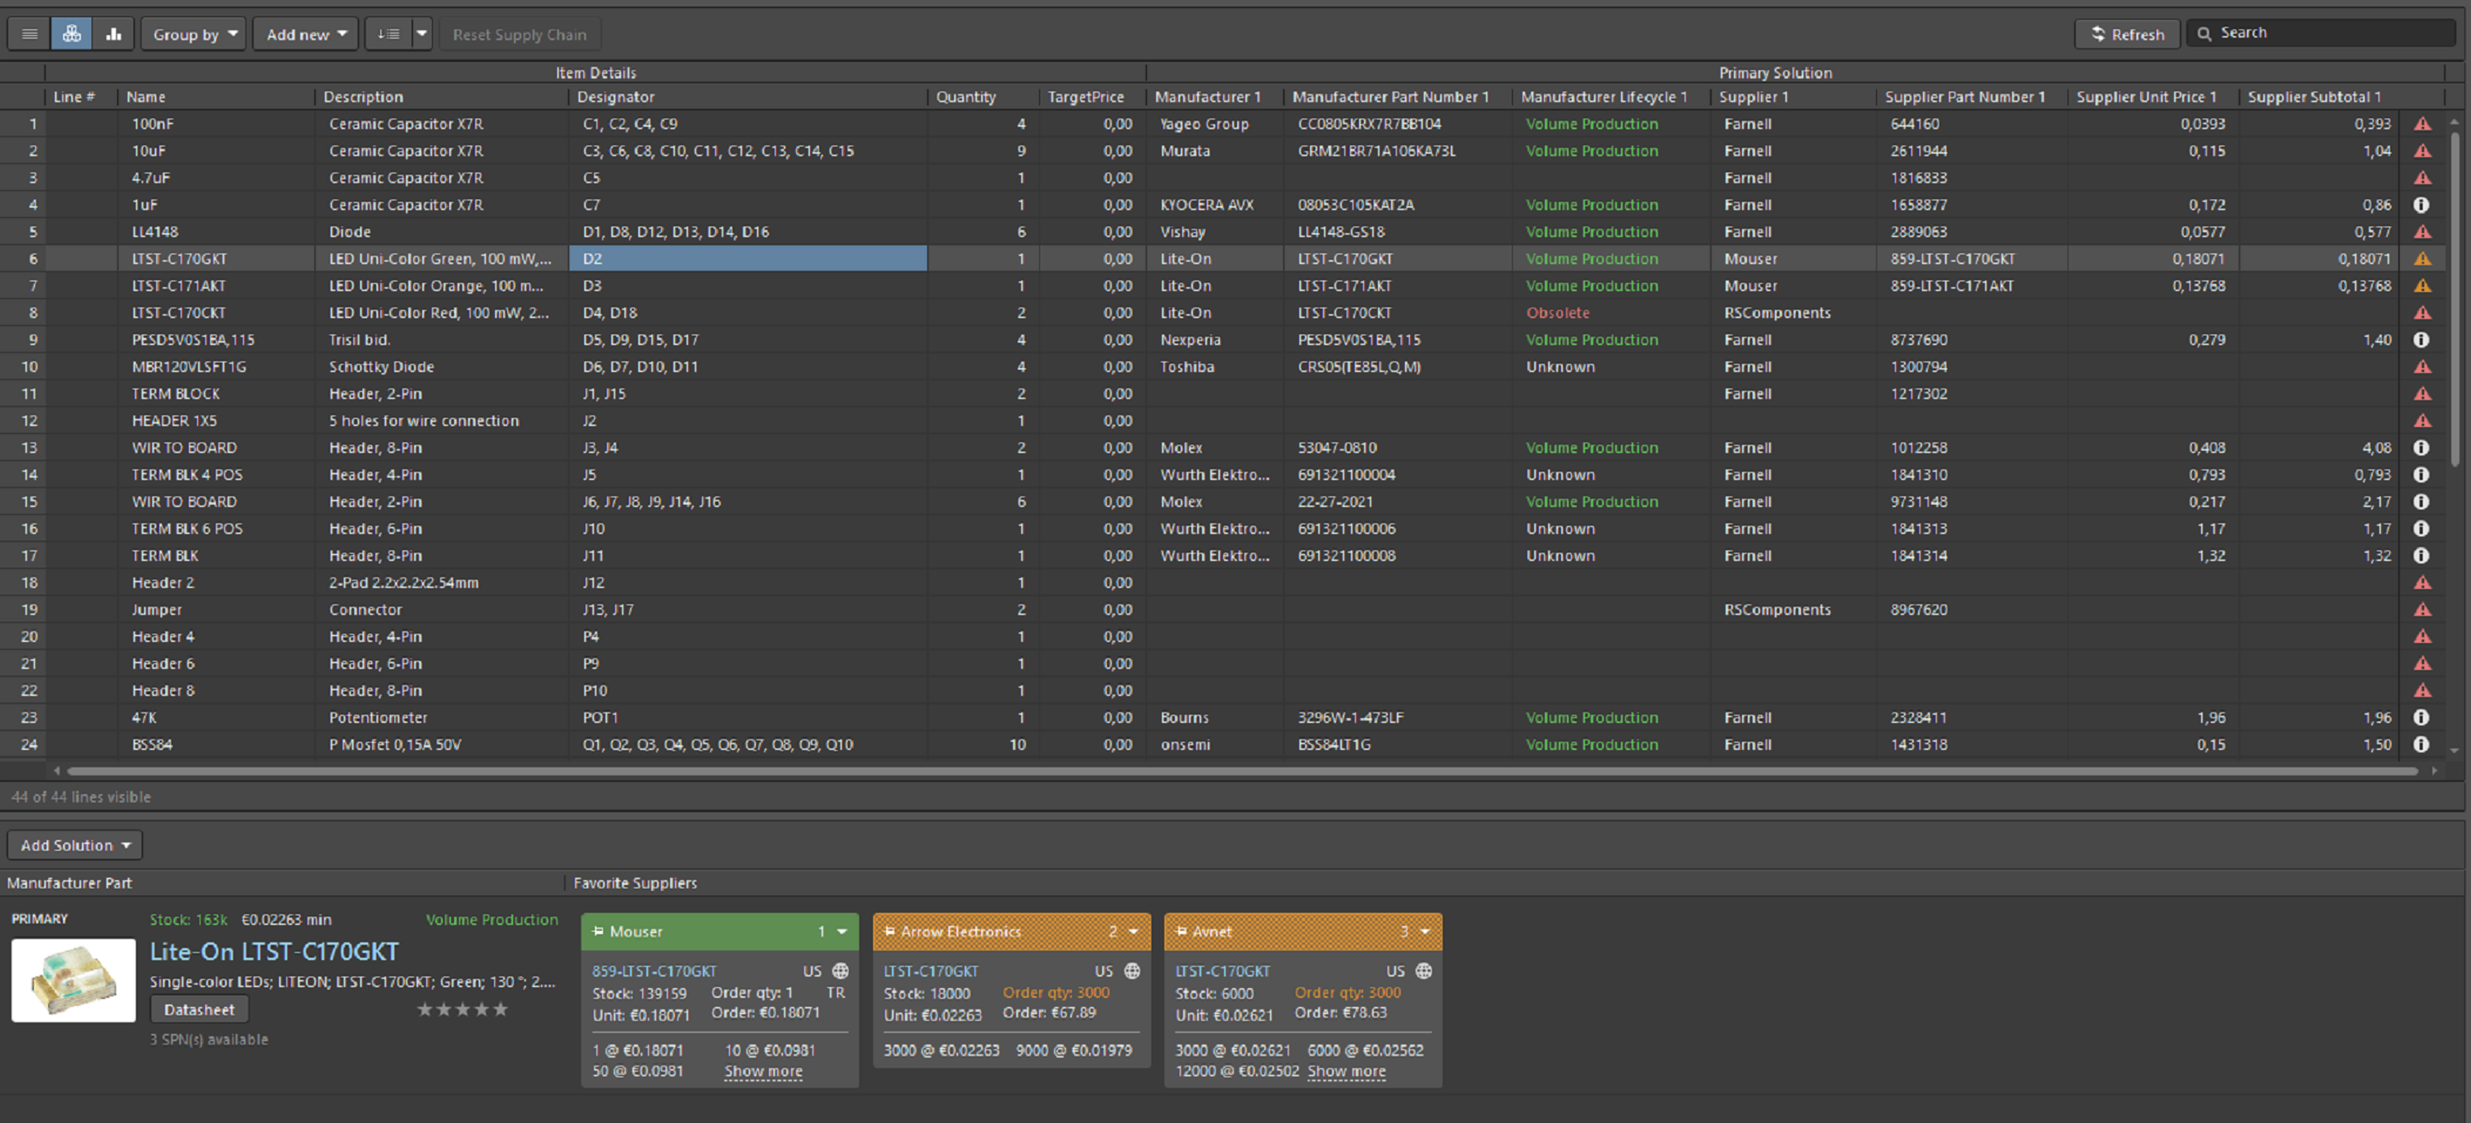Click the Refresh button with arrows icon
The width and height of the screenshot is (2471, 1123).
pos(2127,34)
